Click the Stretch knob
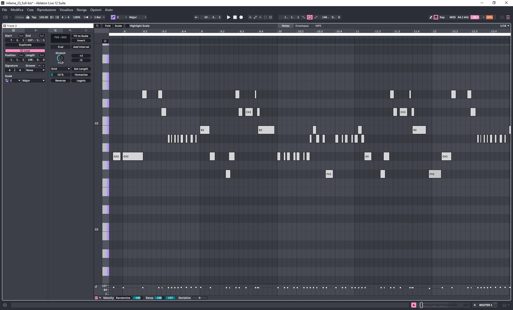This screenshot has height=310, width=513. (60, 58)
